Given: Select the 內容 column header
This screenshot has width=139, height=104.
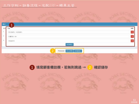Looking at the screenshot, I should point(9,28).
